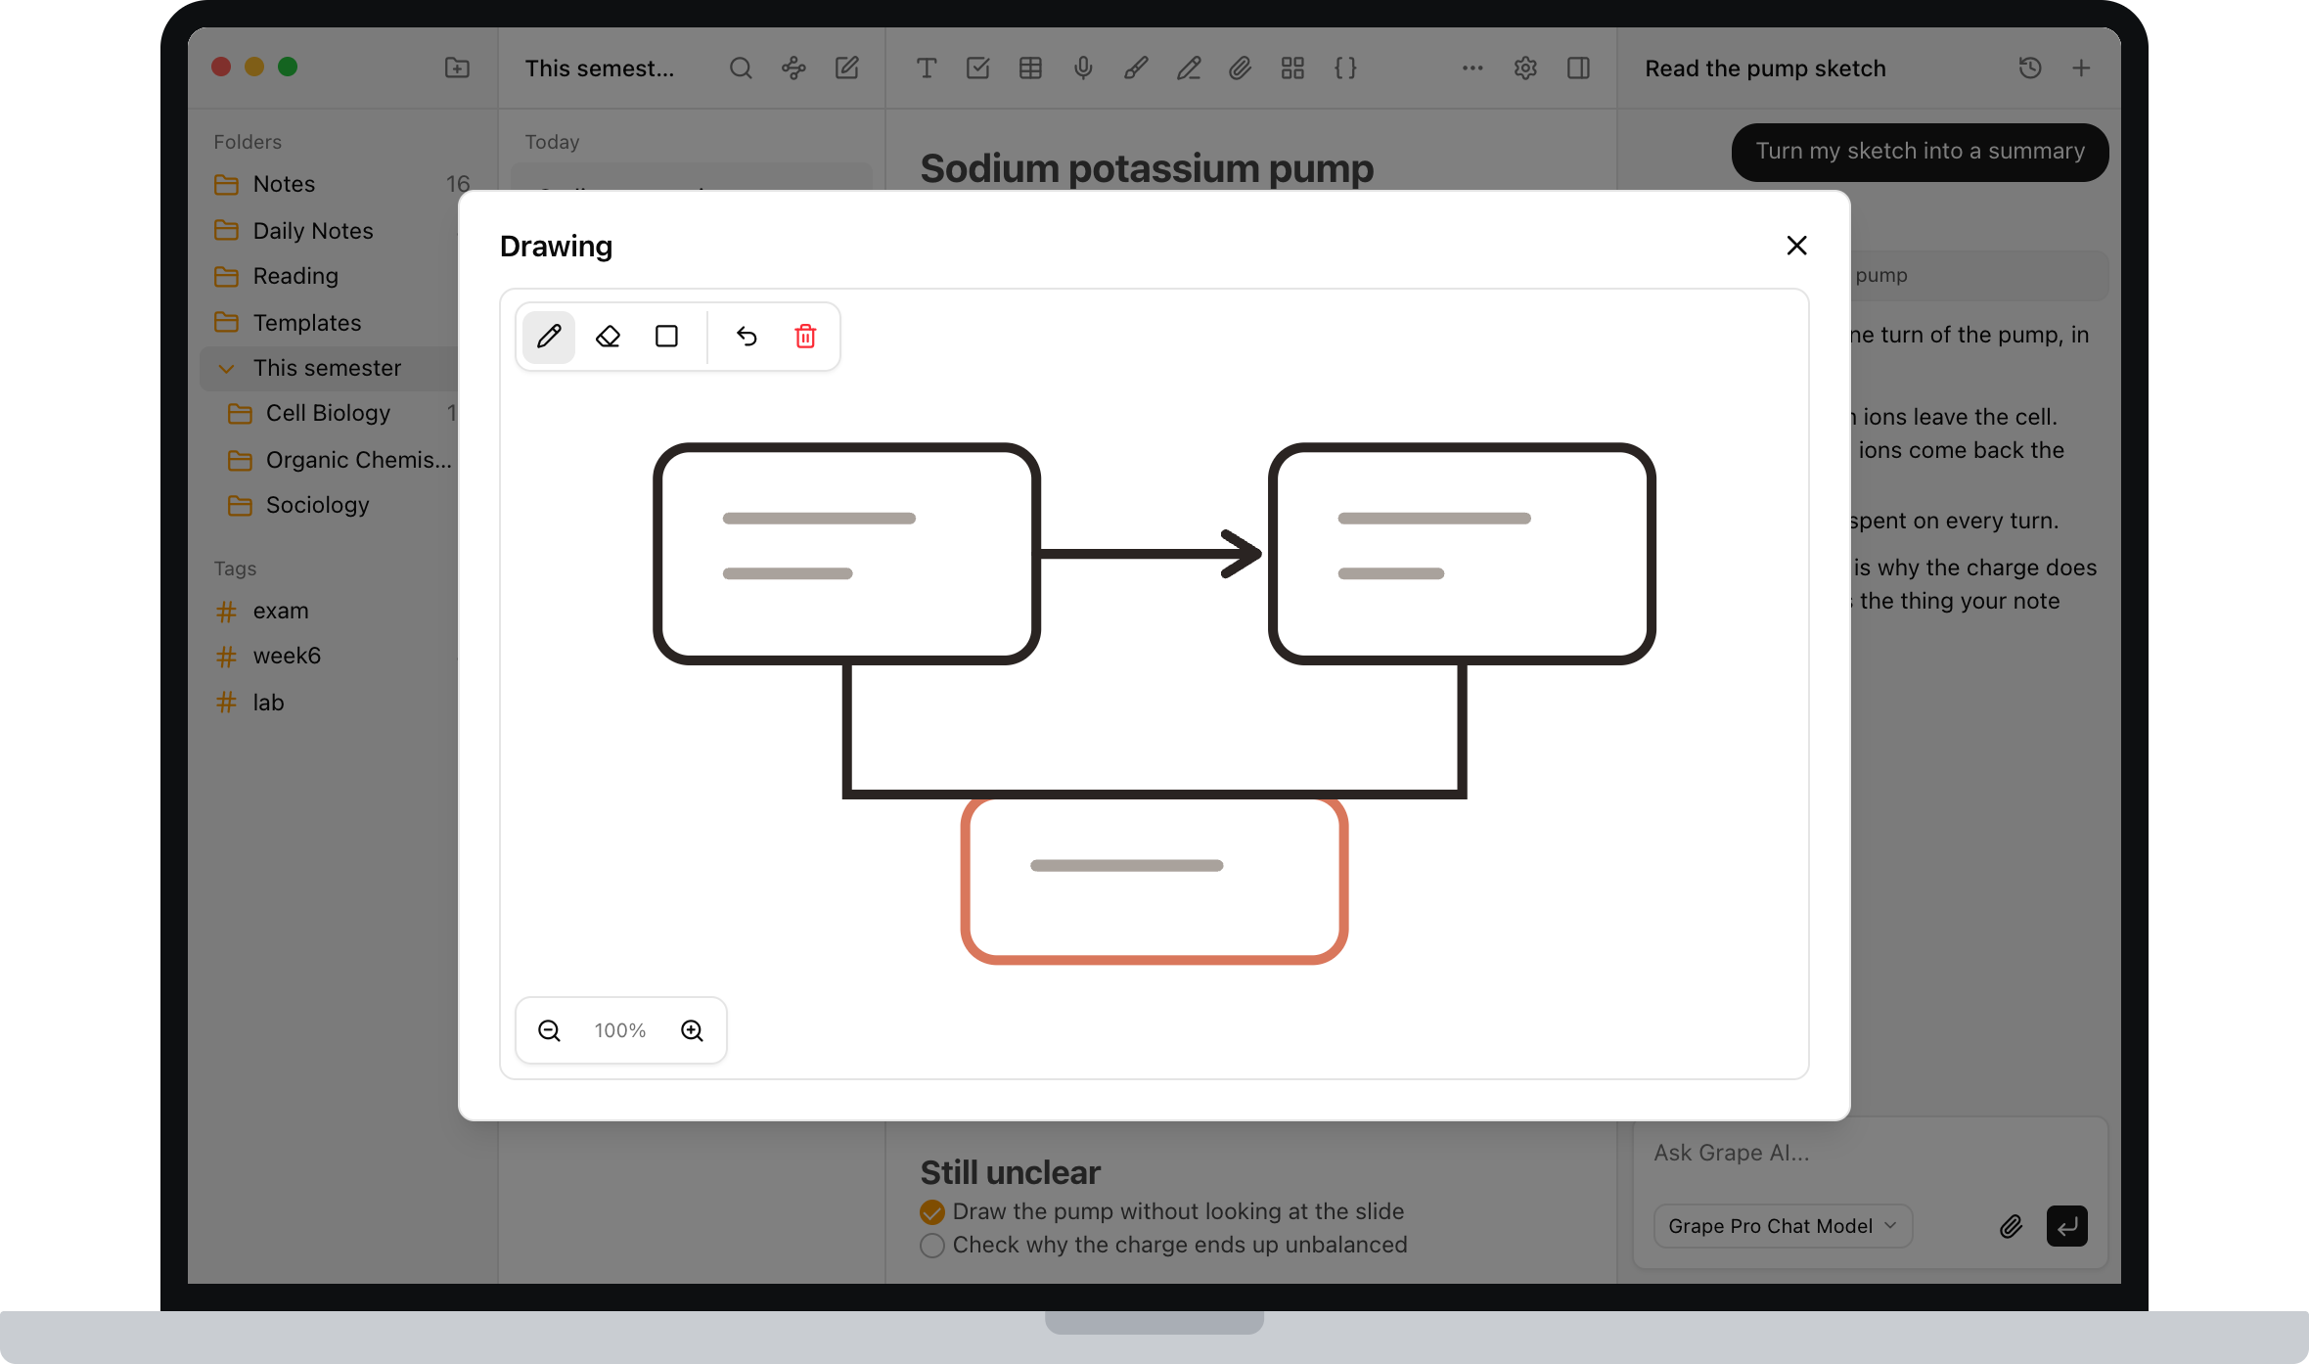This screenshot has height=1364, width=2309.
Task: Click the Sodium potassium pump note title
Action: coord(1147,169)
